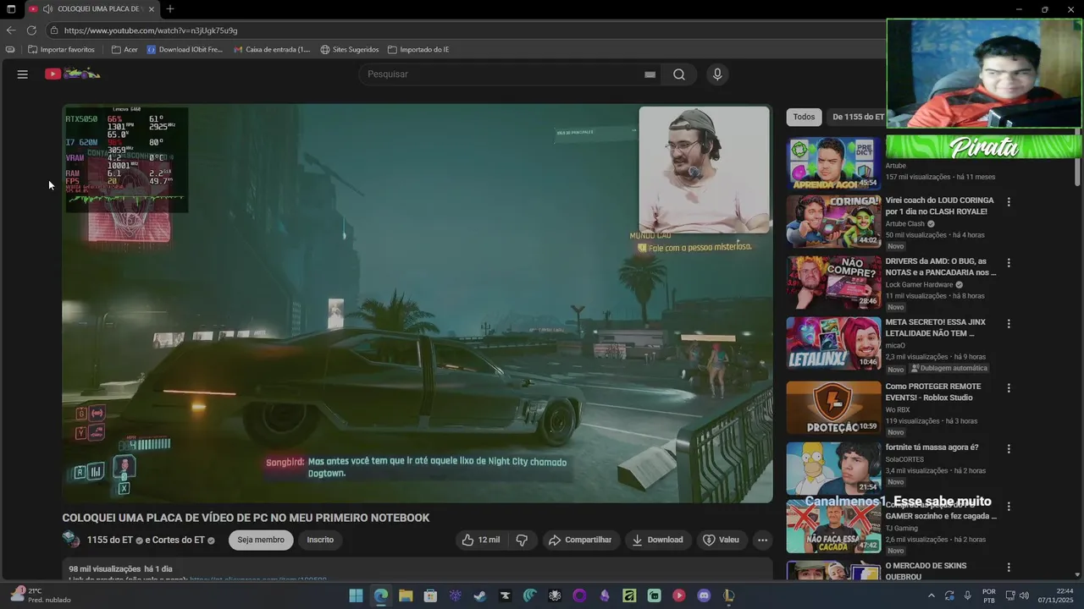Screen dimensions: 1084x609
Task: Open Sites Sugeridos bookmark
Action: [x=349, y=49]
